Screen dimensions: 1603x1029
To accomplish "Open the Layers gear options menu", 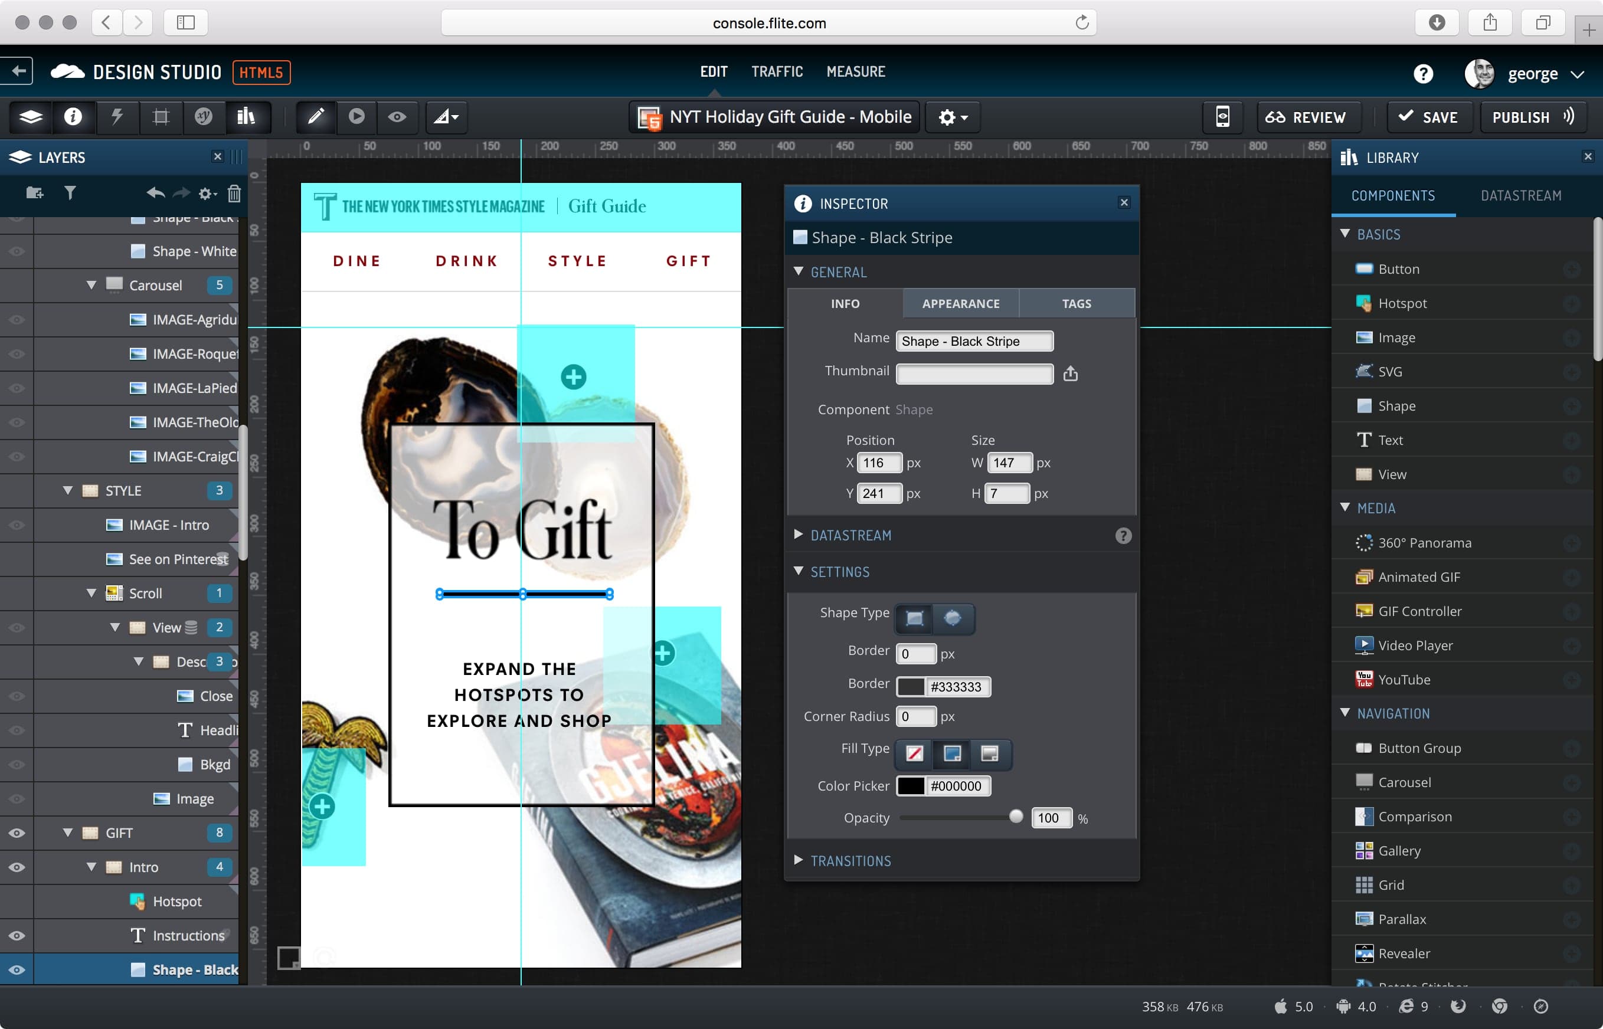I will (207, 193).
